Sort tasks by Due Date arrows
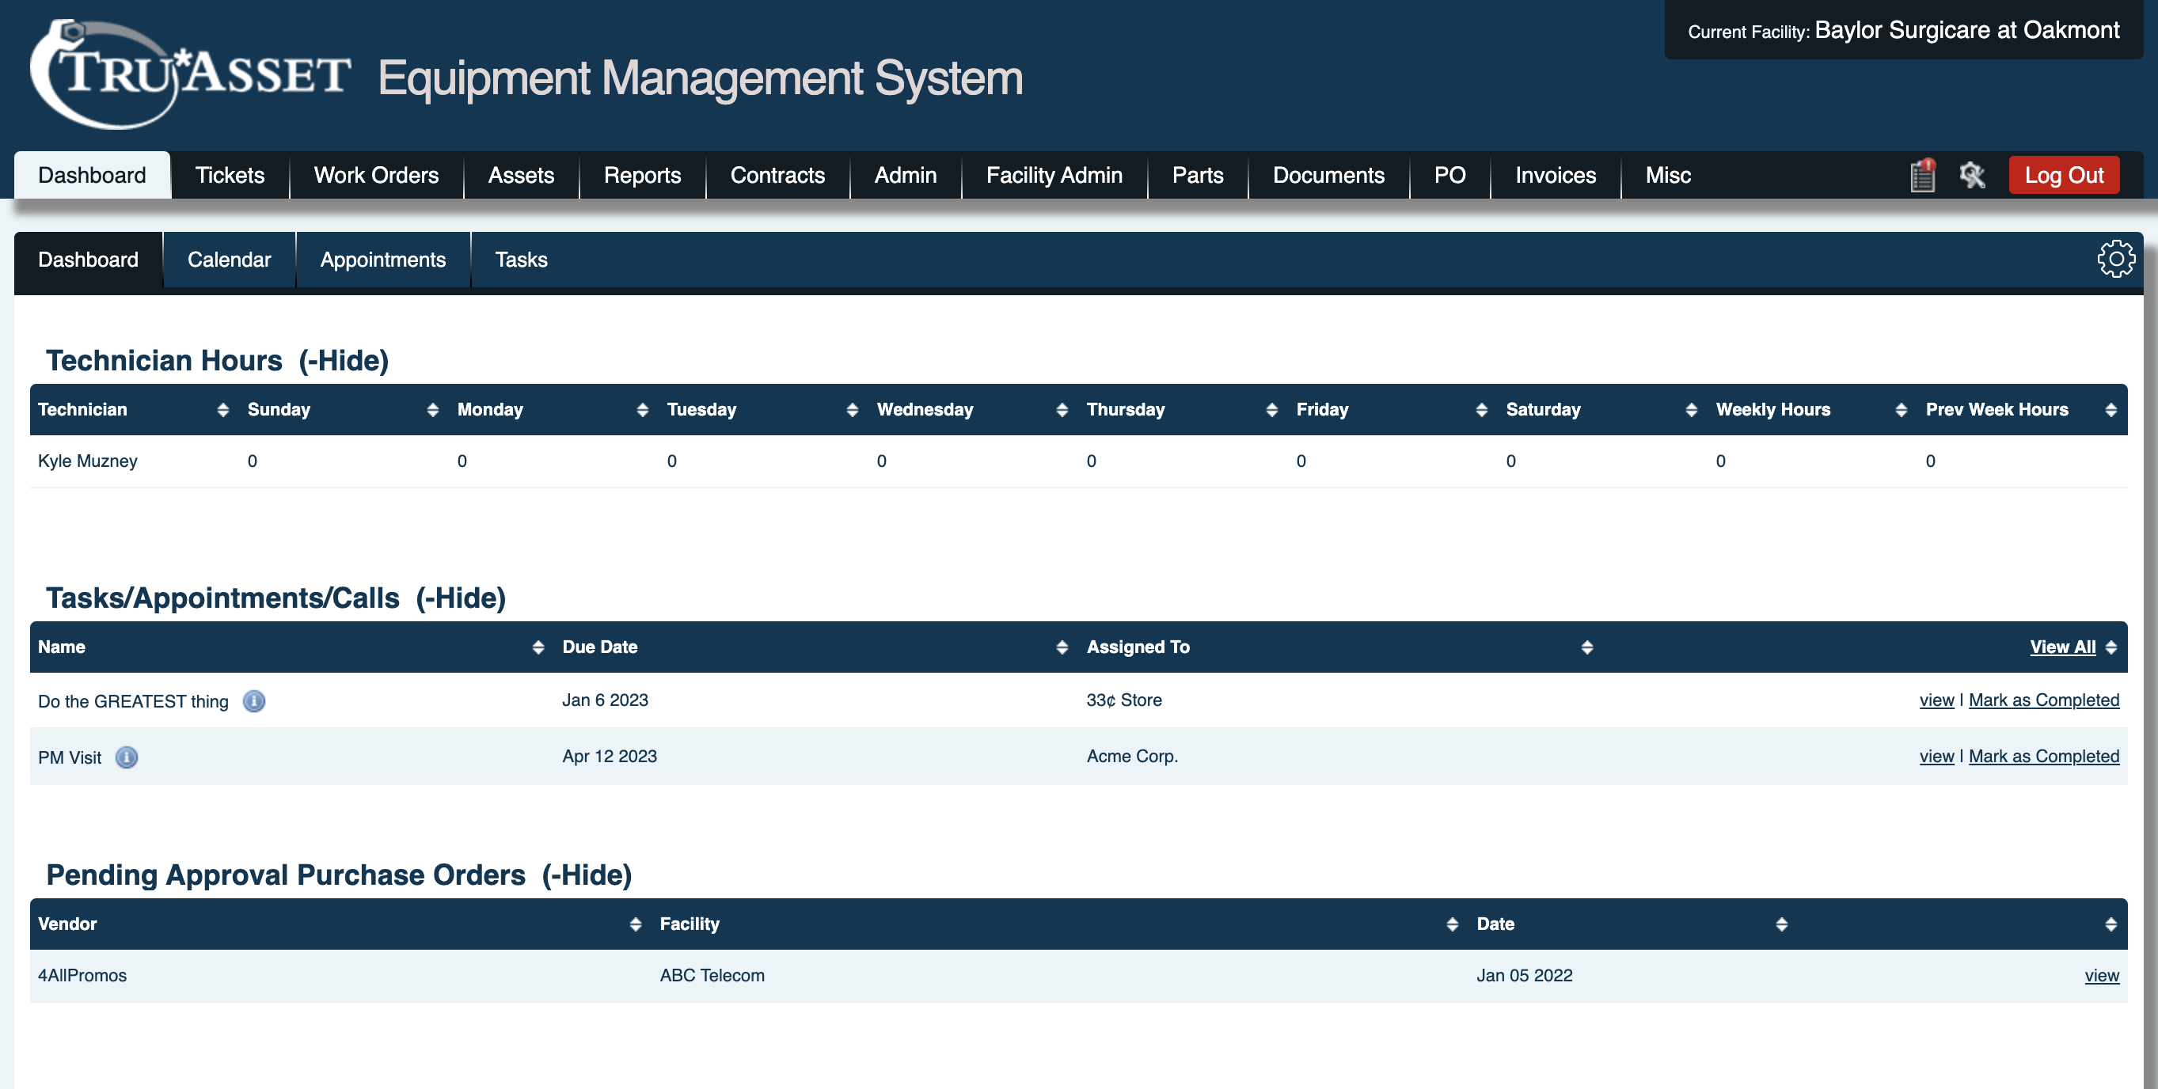This screenshot has height=1089, width=2158. pyautogui.click(x=1062, y=647)
